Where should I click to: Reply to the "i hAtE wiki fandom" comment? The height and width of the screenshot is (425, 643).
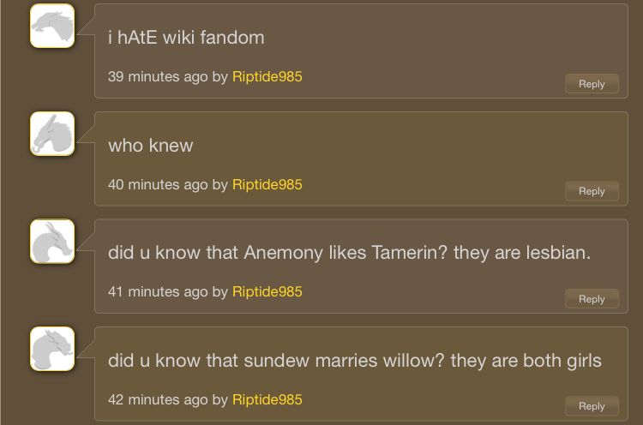click(592, 84)
